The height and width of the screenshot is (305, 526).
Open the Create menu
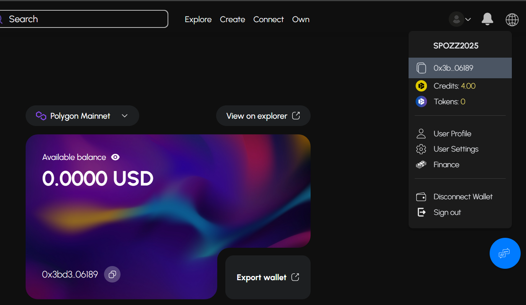[x=233, y=19]
